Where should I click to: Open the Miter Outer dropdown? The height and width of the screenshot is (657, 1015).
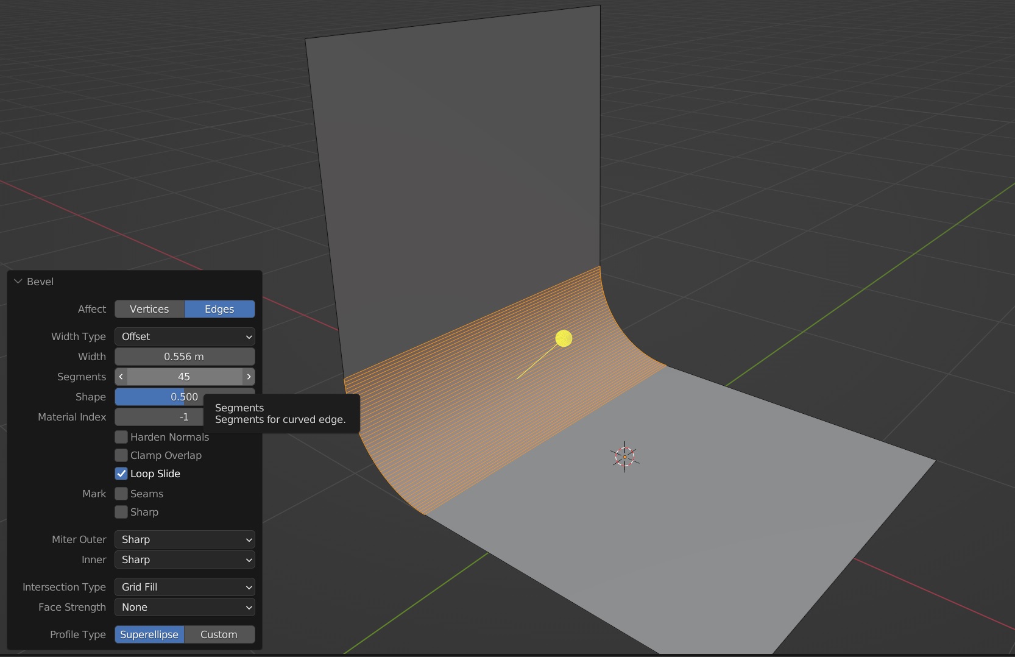tap(185, 539)
